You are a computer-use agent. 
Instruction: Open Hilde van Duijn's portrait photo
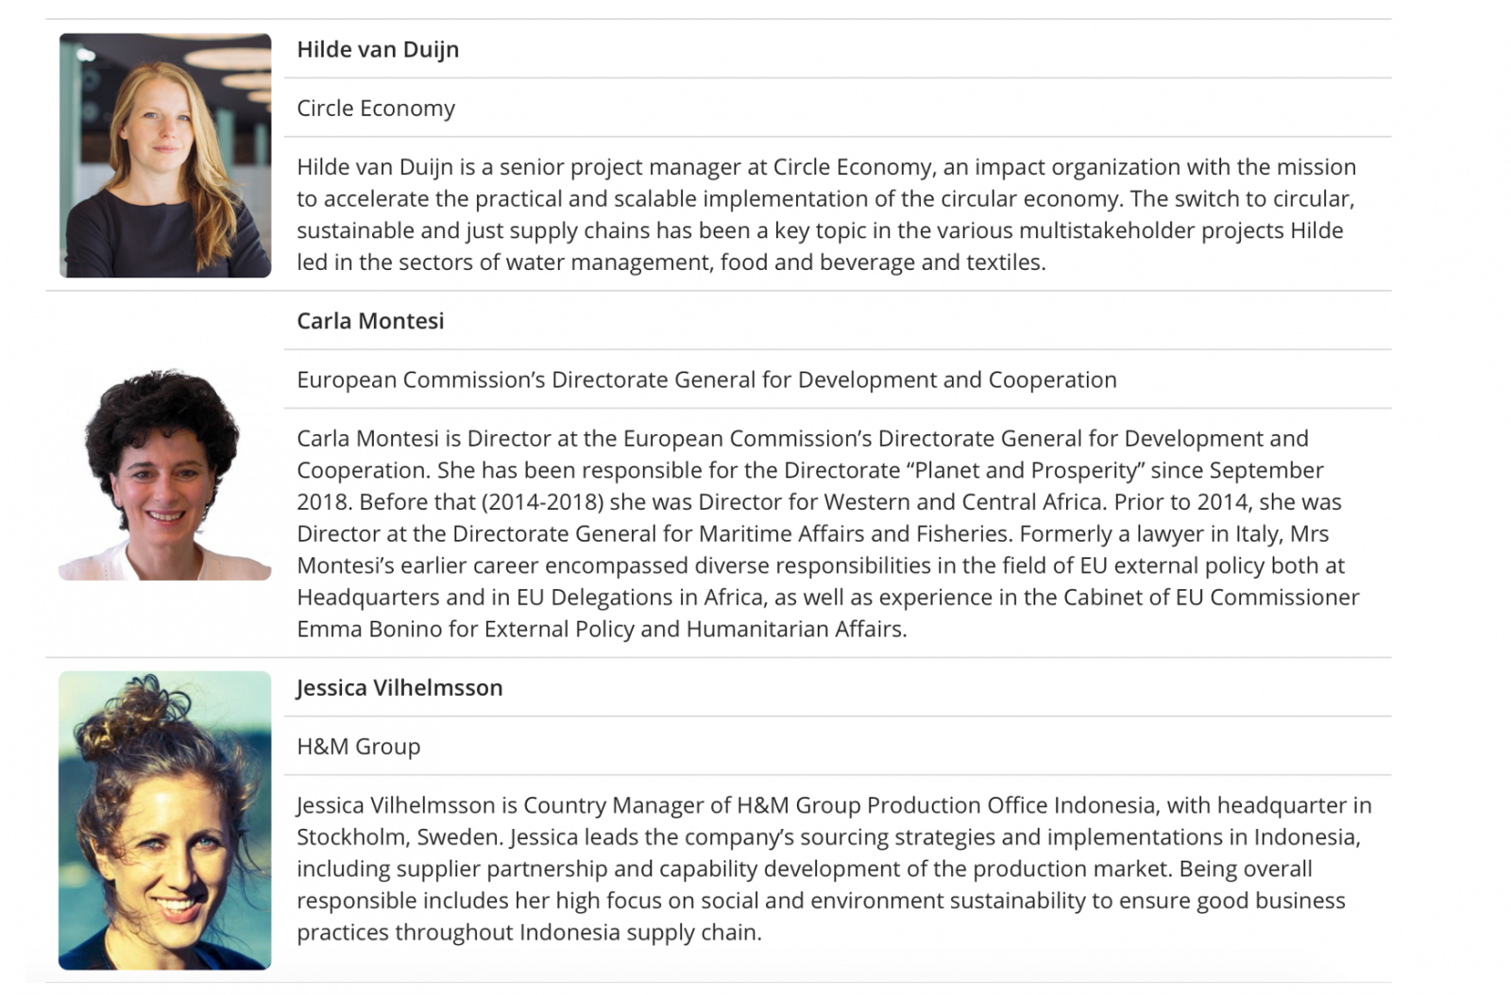pos(165,156)
